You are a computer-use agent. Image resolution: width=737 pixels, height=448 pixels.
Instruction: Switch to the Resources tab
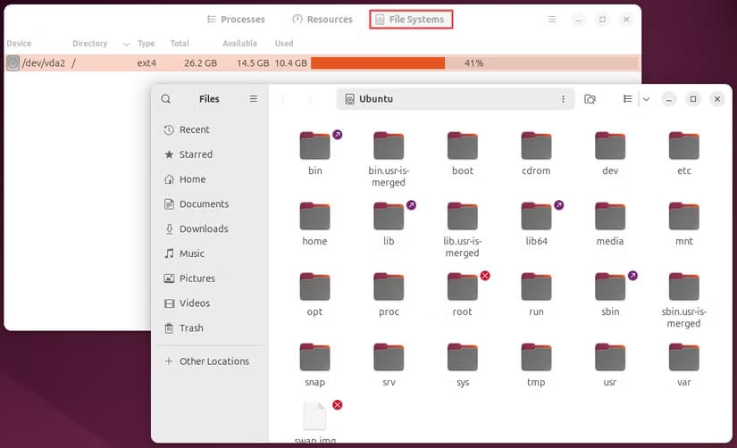[x=322, y=20]
